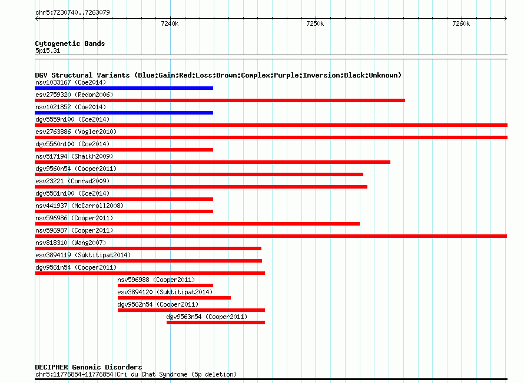Click the dgv9561n54 (Cooper2011) label

click(76, 267)
